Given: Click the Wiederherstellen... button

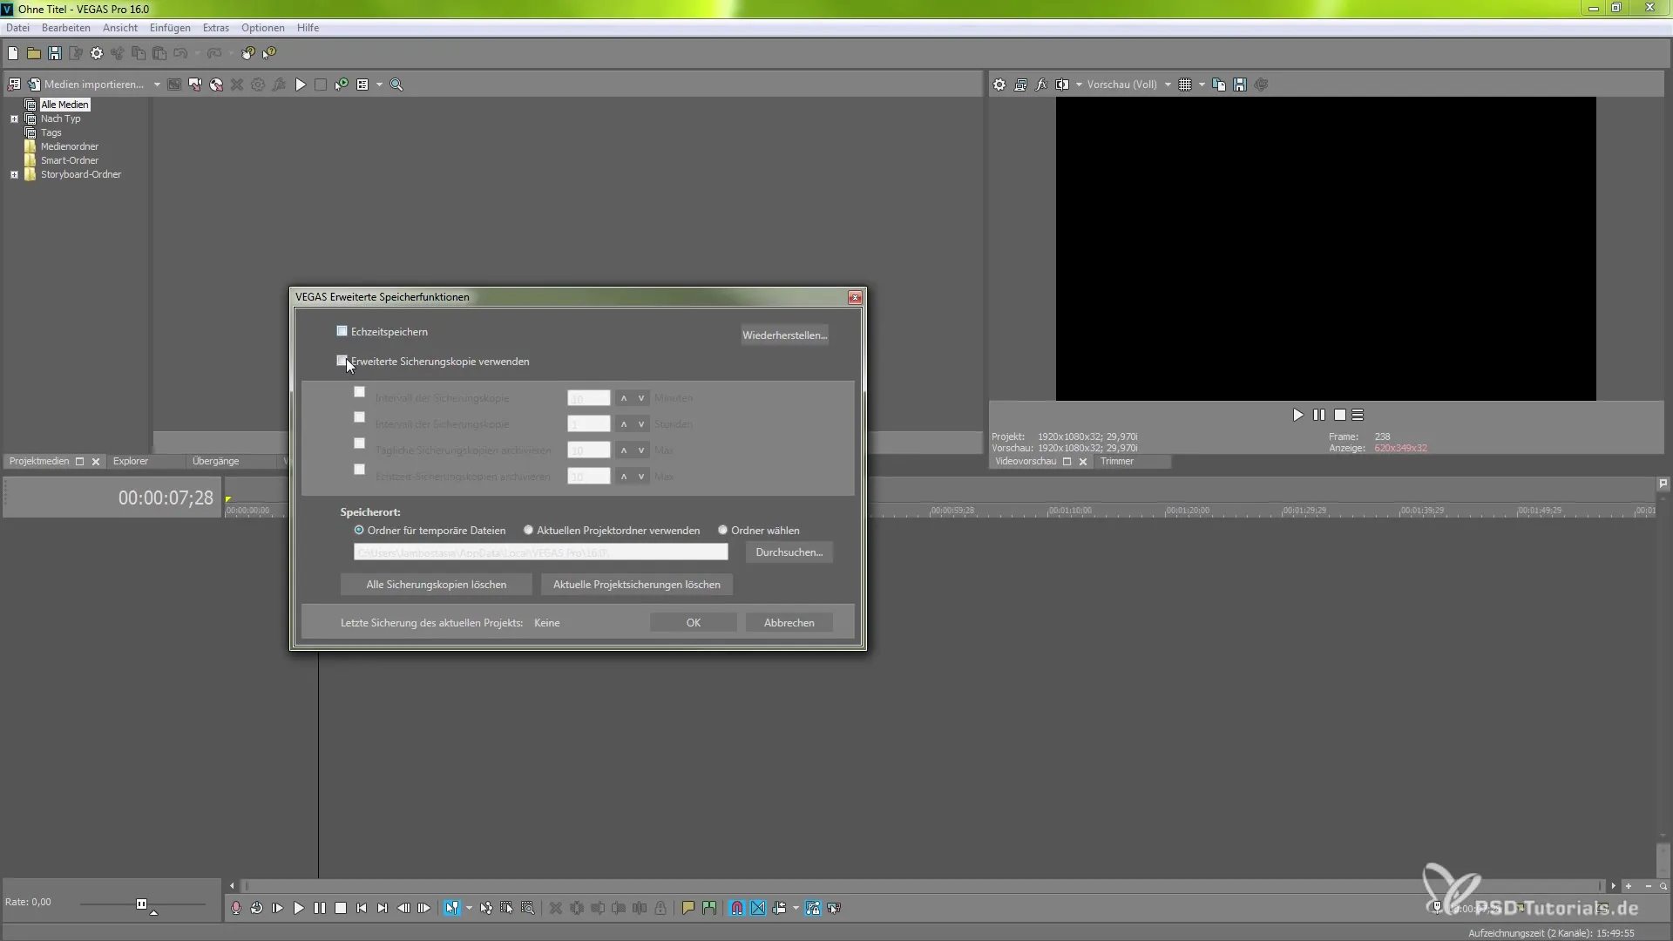Looking at the screenshot, I should [x=785, y=335].
